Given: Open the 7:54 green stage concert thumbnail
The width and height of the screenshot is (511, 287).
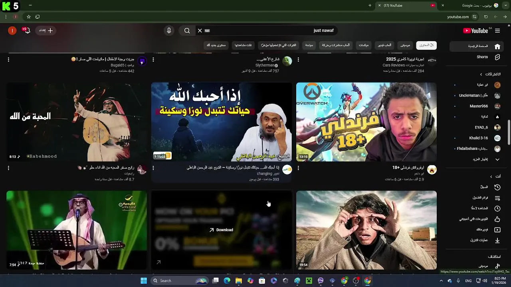Looking at the screenshot, I should click(77, 230).
